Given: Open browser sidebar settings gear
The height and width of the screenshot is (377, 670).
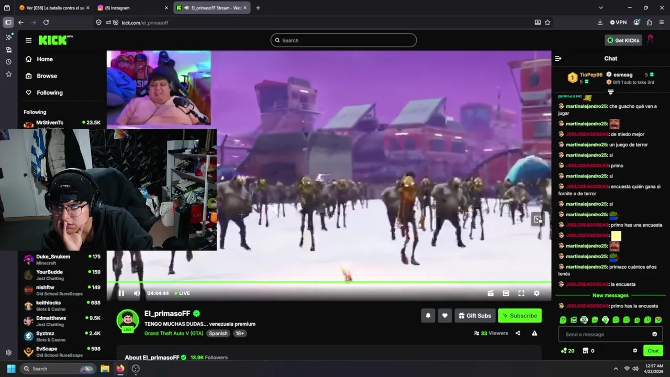Looking at the screenshot, I should 8,352.
